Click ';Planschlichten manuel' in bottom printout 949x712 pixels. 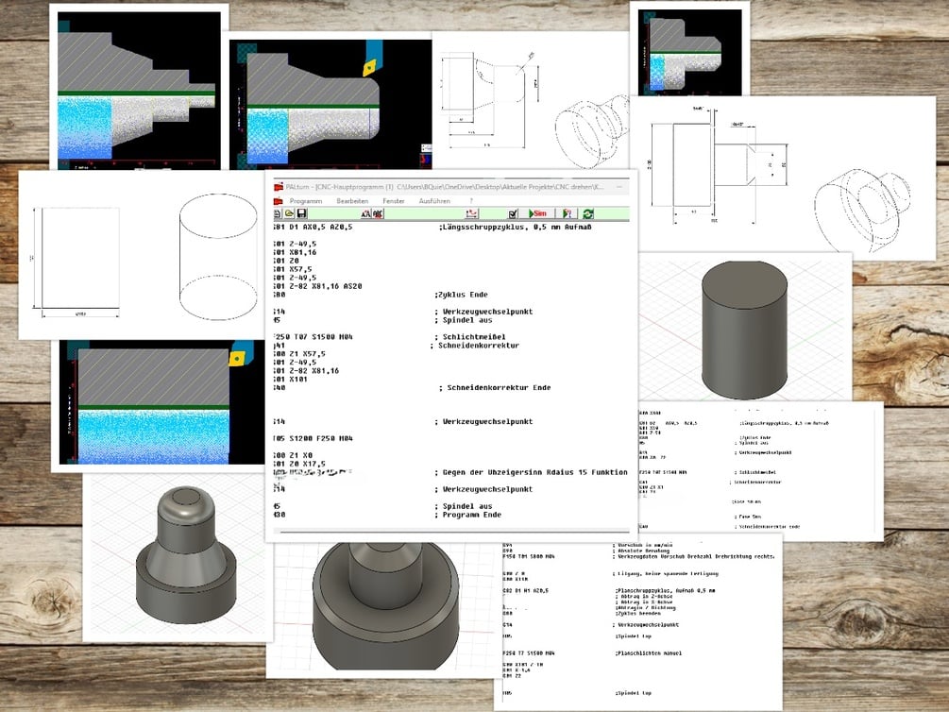(648, 653)
